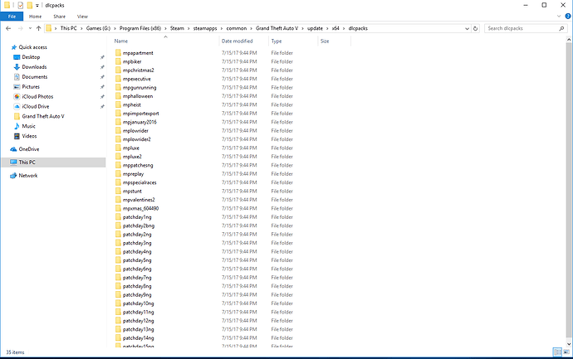The height and width of the screenshot is (359, 573).
Task: Open Pictures in navigation pane
Action: point(31,87)
